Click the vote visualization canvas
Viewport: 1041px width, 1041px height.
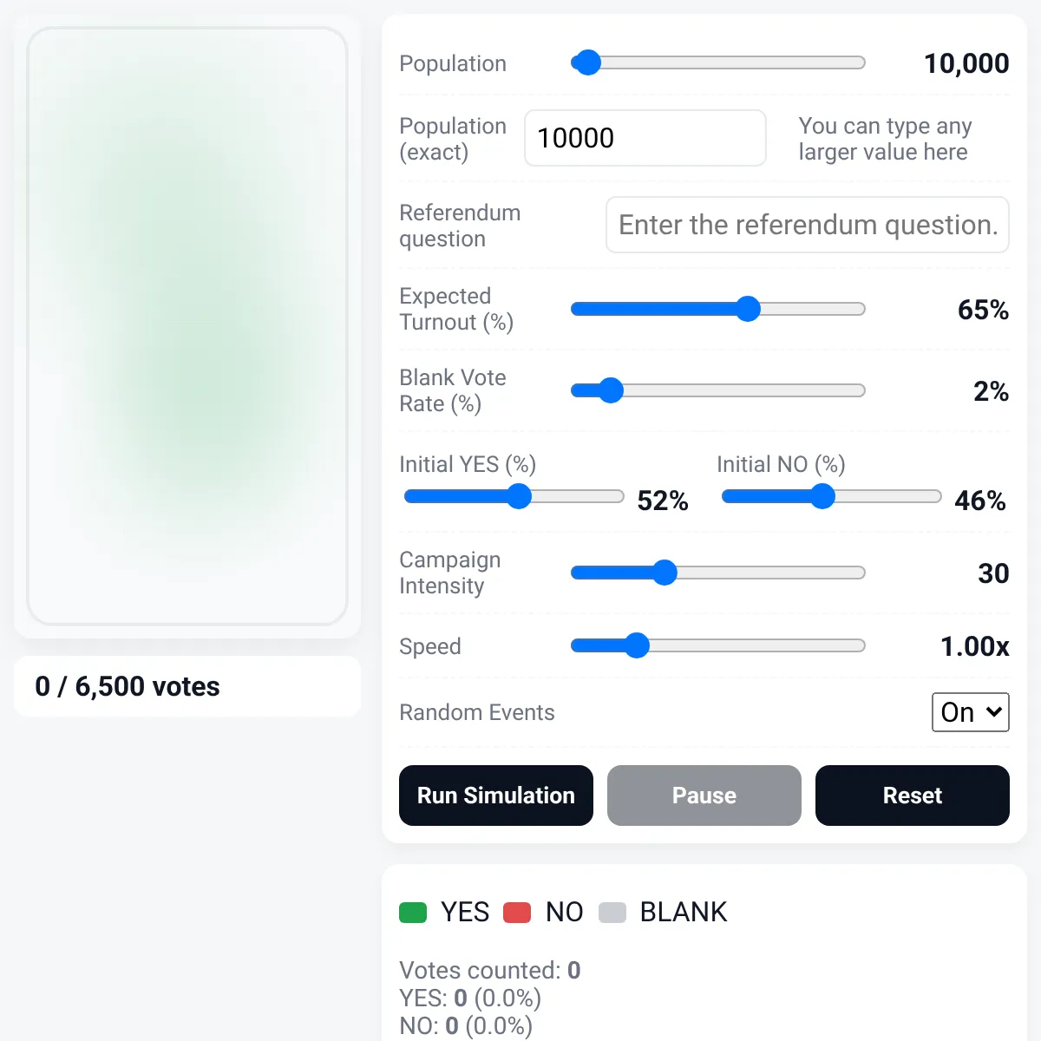[187, 326]
